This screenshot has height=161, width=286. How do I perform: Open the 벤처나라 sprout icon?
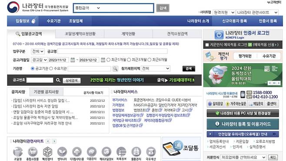tap(62, 154)
